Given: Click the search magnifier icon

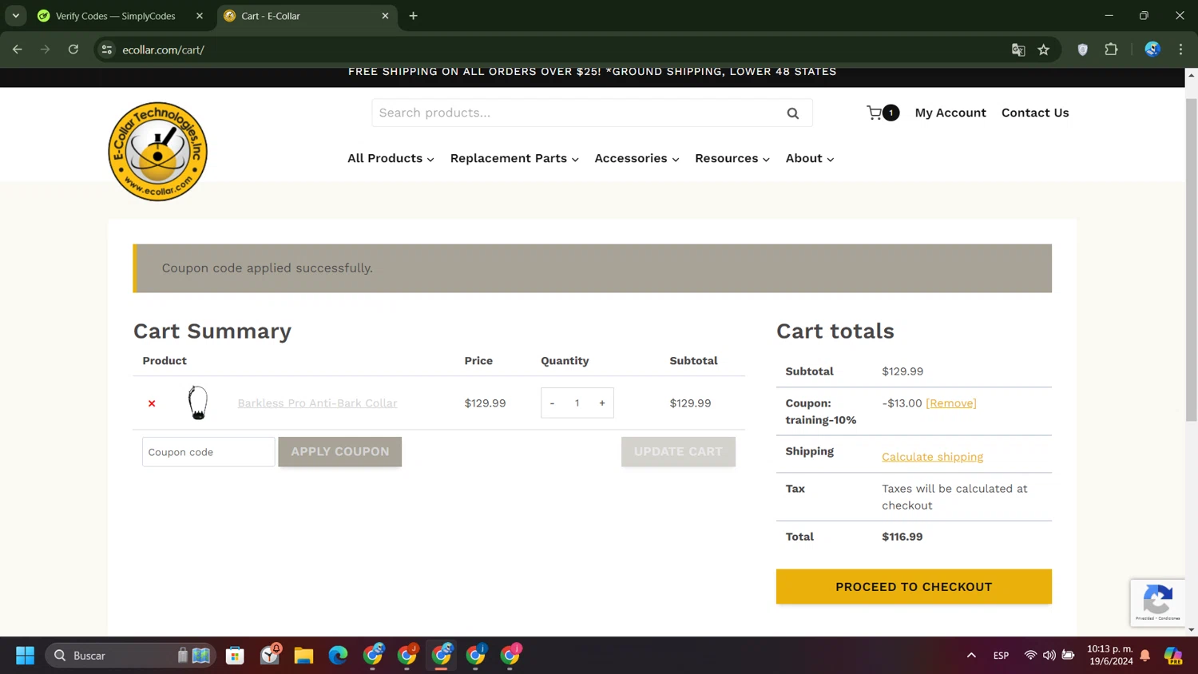Looking at the screenshot, I should [x=793, y=113].
